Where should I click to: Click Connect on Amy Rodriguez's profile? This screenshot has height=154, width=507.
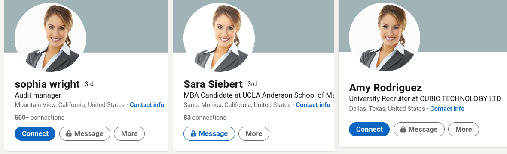pyautogui.click(x=369, y=130)
